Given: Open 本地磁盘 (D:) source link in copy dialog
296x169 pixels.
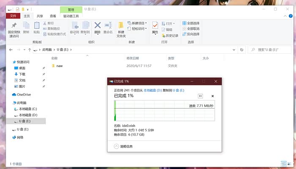Looking at the screenshot, I should point(152,90).
